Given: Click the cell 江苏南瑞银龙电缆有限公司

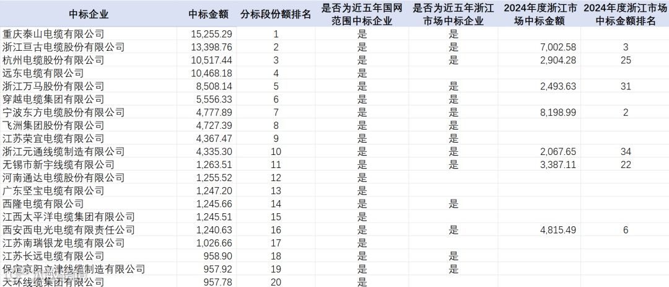Looking at the screenshot, I should (x=63, y=243).
